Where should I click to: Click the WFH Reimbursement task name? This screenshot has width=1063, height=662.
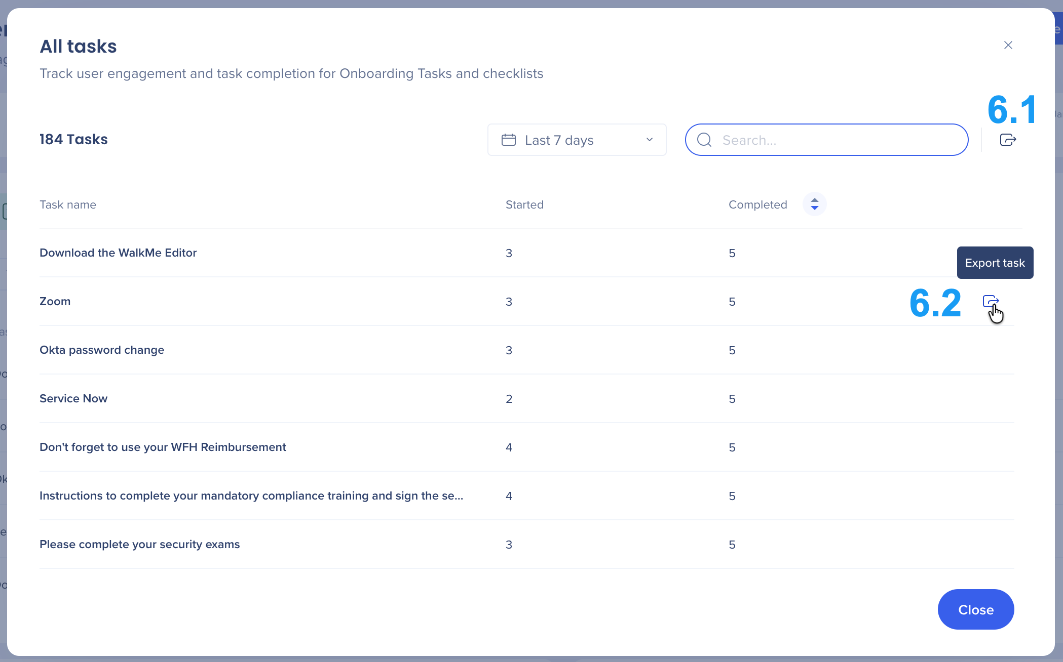pyautogui.click(x=163, y=447)
